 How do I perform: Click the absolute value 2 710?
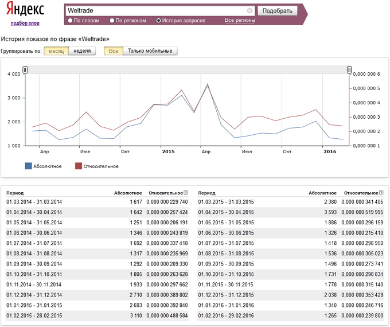pyautogui.click(x=136, y=295)
